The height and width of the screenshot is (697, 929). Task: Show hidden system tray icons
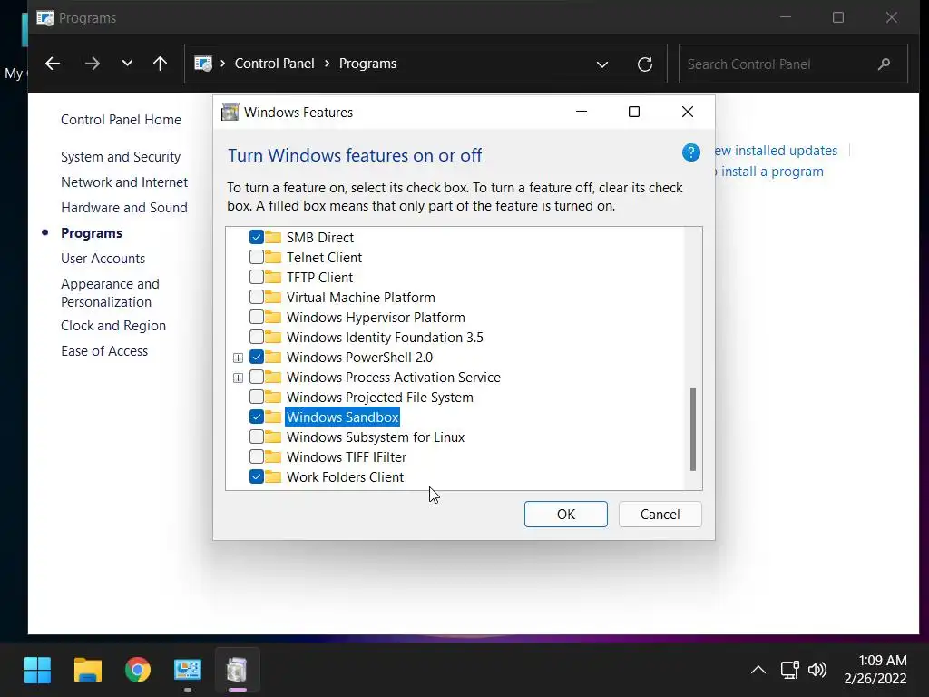(x=758, y=671)
